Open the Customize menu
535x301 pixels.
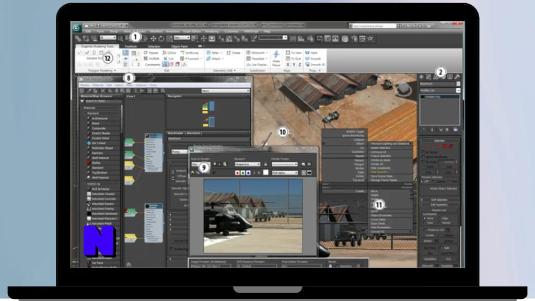(x=231, y=31)
